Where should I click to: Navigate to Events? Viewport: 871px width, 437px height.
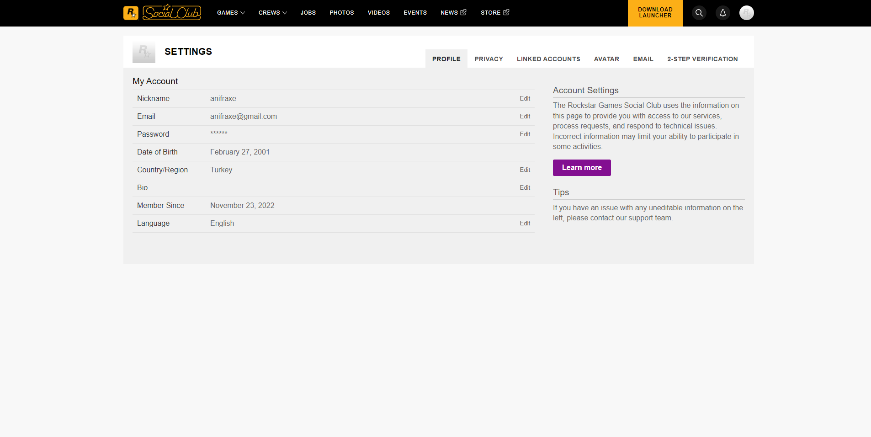pos(415,13)
